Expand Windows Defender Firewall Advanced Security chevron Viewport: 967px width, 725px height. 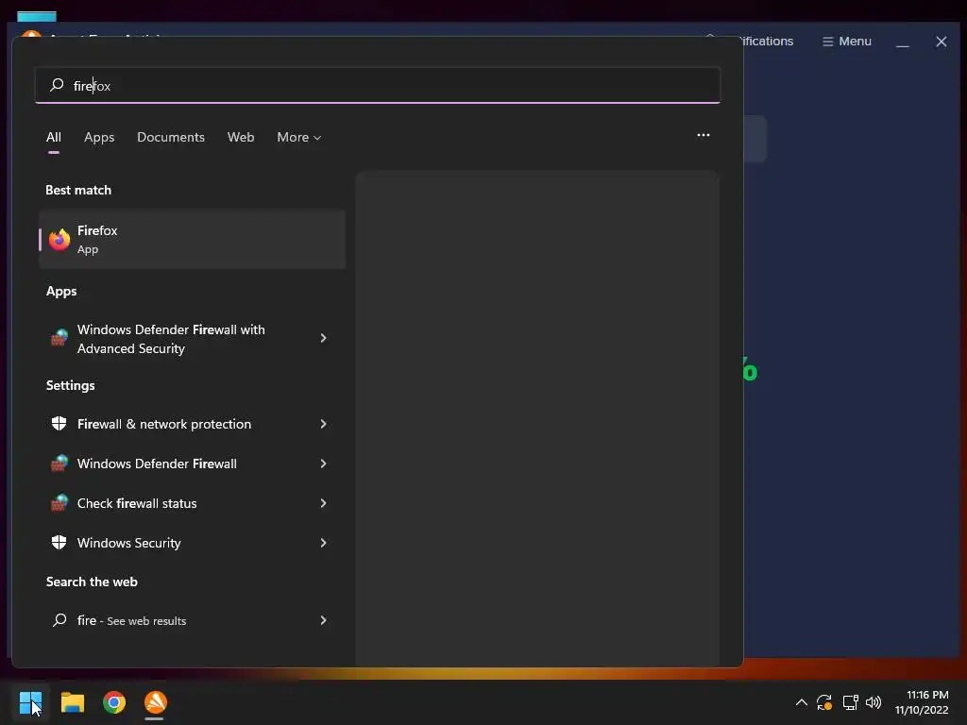[323, 338]
